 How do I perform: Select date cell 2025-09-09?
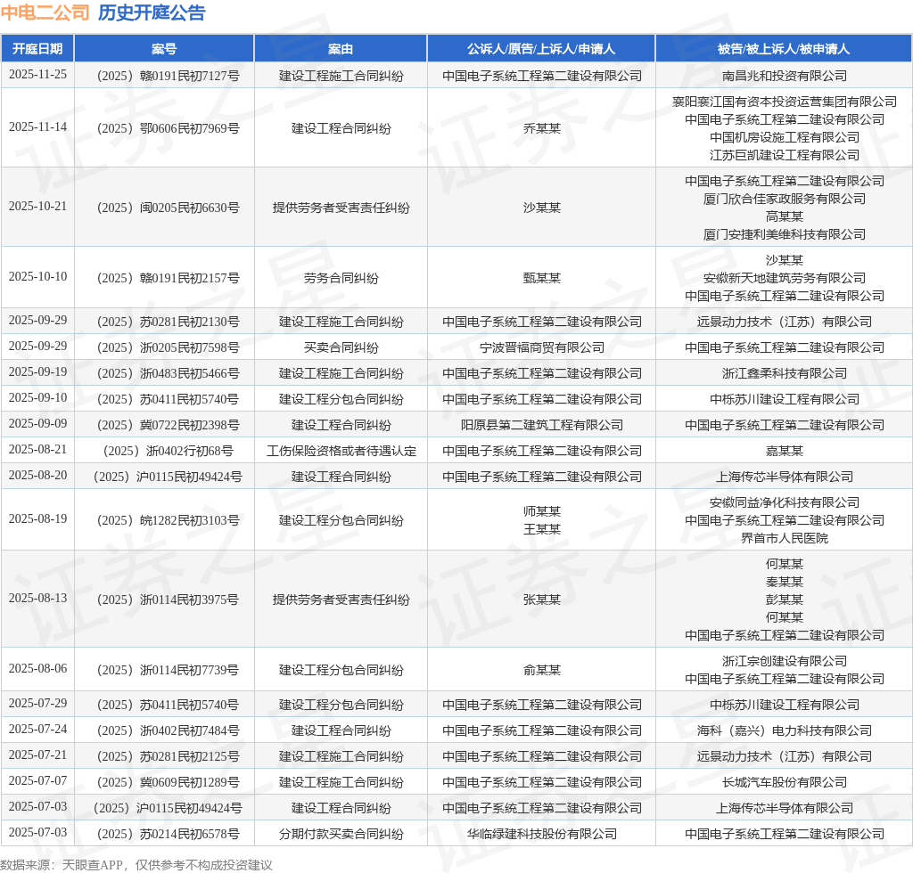(37, 423)
